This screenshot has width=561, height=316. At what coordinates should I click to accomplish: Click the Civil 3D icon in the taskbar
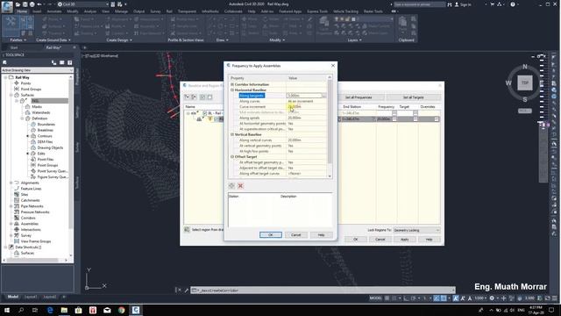click(x=136, y=310)
